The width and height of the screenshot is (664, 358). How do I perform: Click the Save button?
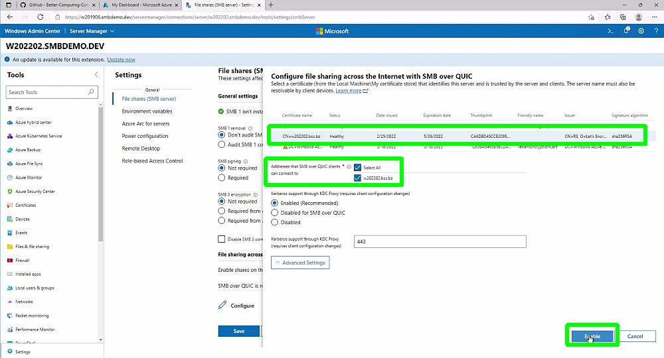coord(239,331)
